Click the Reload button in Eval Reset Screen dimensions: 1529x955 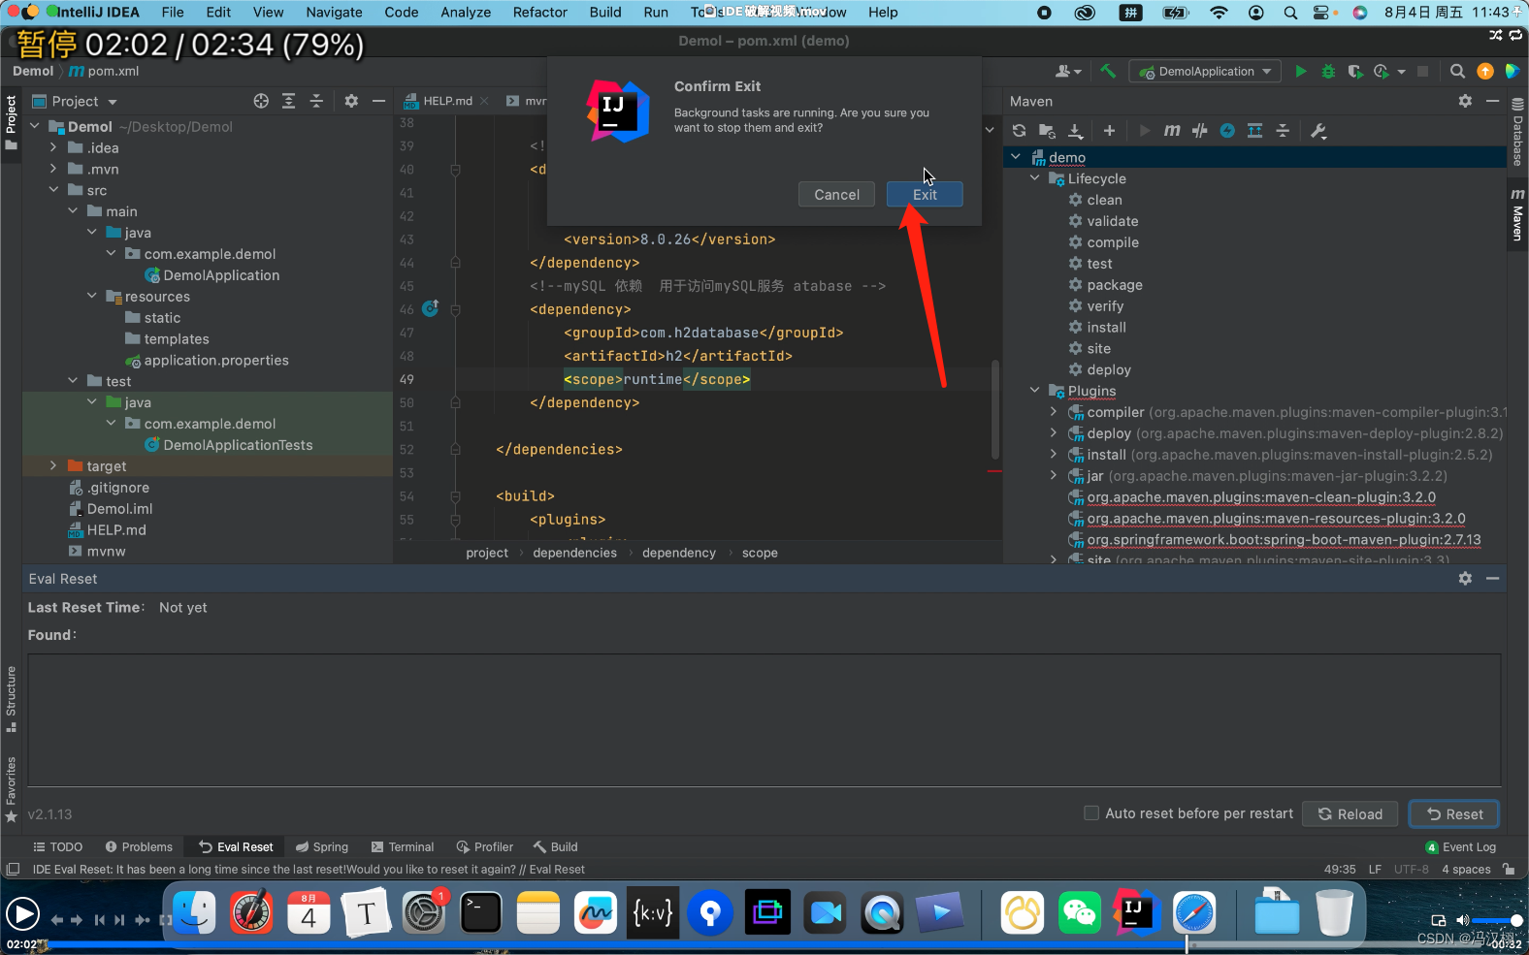click(1350, 814)
